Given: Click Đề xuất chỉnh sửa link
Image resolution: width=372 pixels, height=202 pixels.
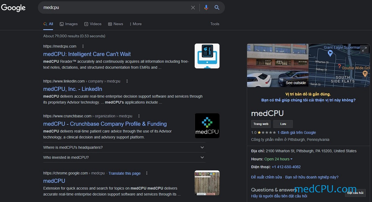Looking at the screenshot, I should coord(267,177).
